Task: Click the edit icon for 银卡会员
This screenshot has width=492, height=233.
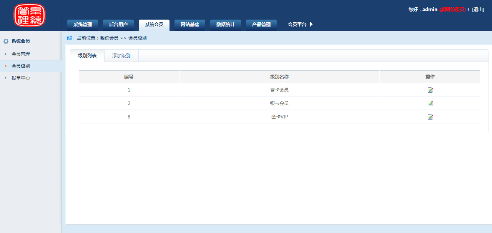Action: (430, 103)
